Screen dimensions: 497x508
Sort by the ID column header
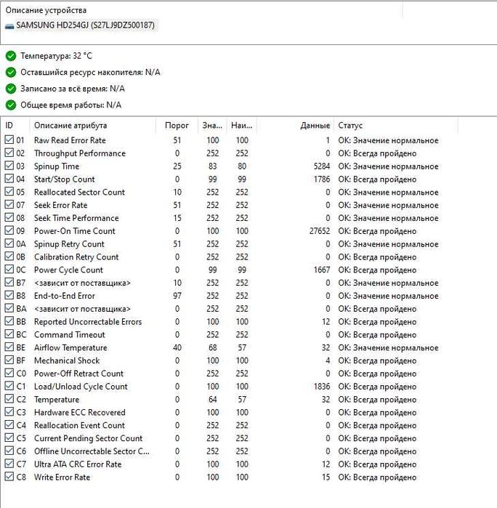15,126
